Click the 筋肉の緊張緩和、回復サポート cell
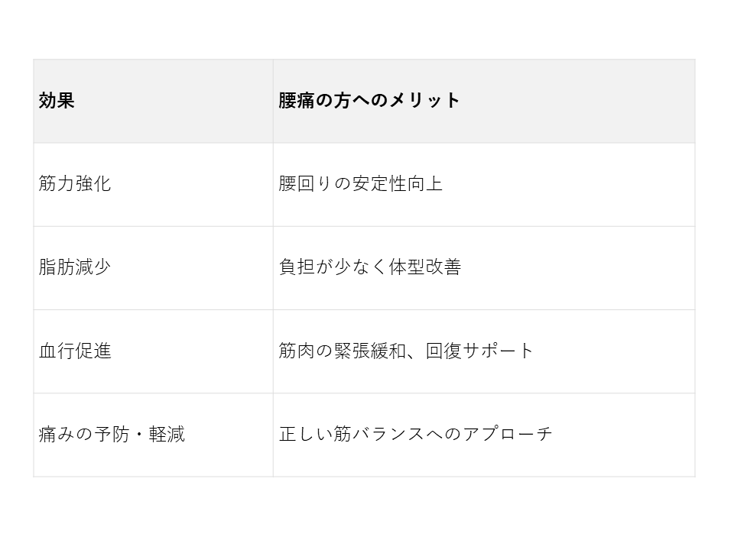Screen dimensions: 734x550 [483, 351]
